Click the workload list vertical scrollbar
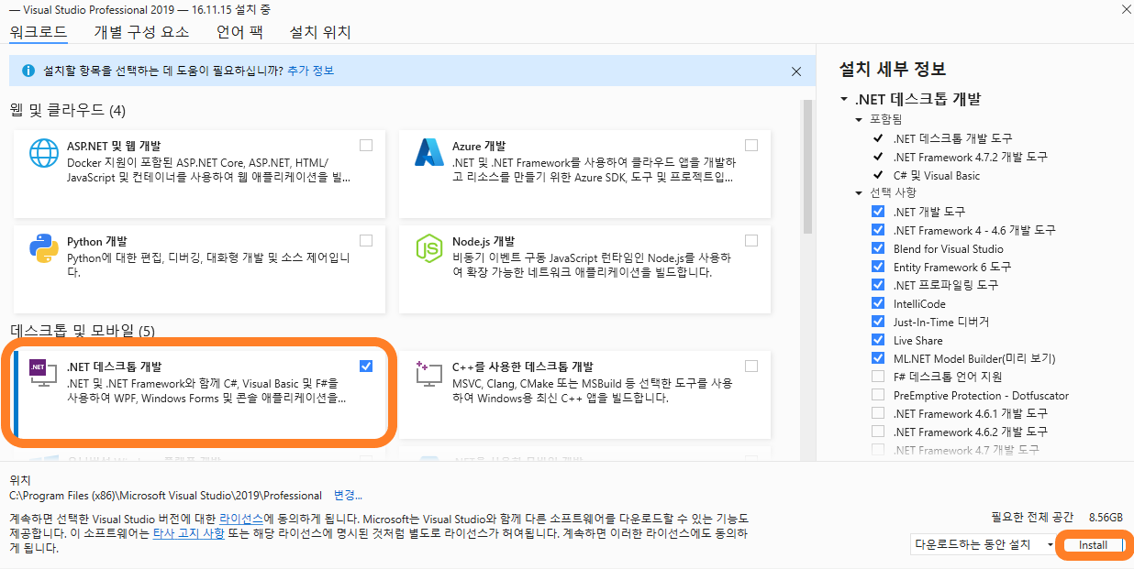The image size is (1134, 569). [x=808, y=168]
